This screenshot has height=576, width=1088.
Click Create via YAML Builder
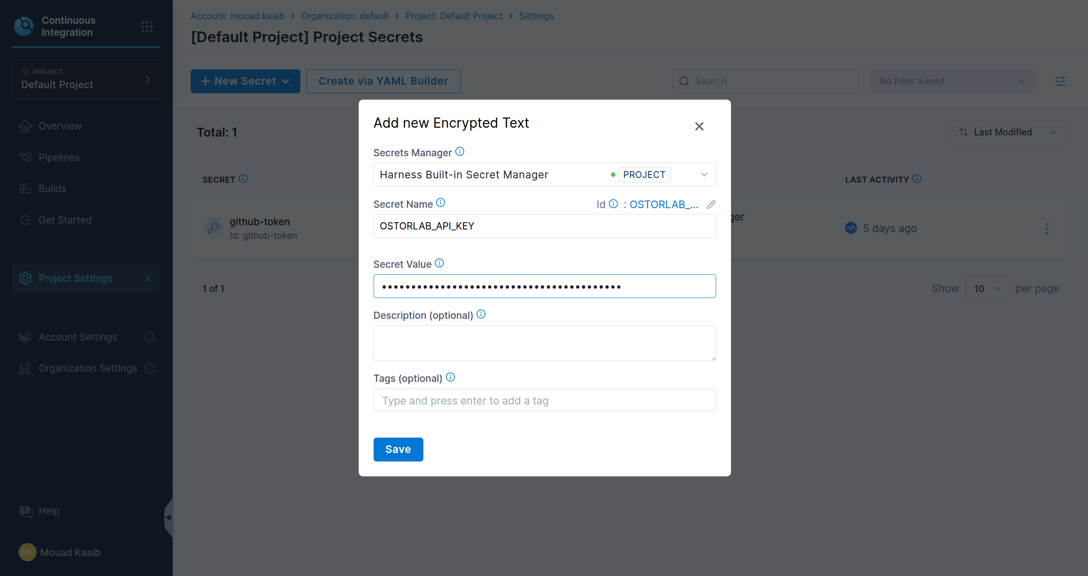point(383,81)
